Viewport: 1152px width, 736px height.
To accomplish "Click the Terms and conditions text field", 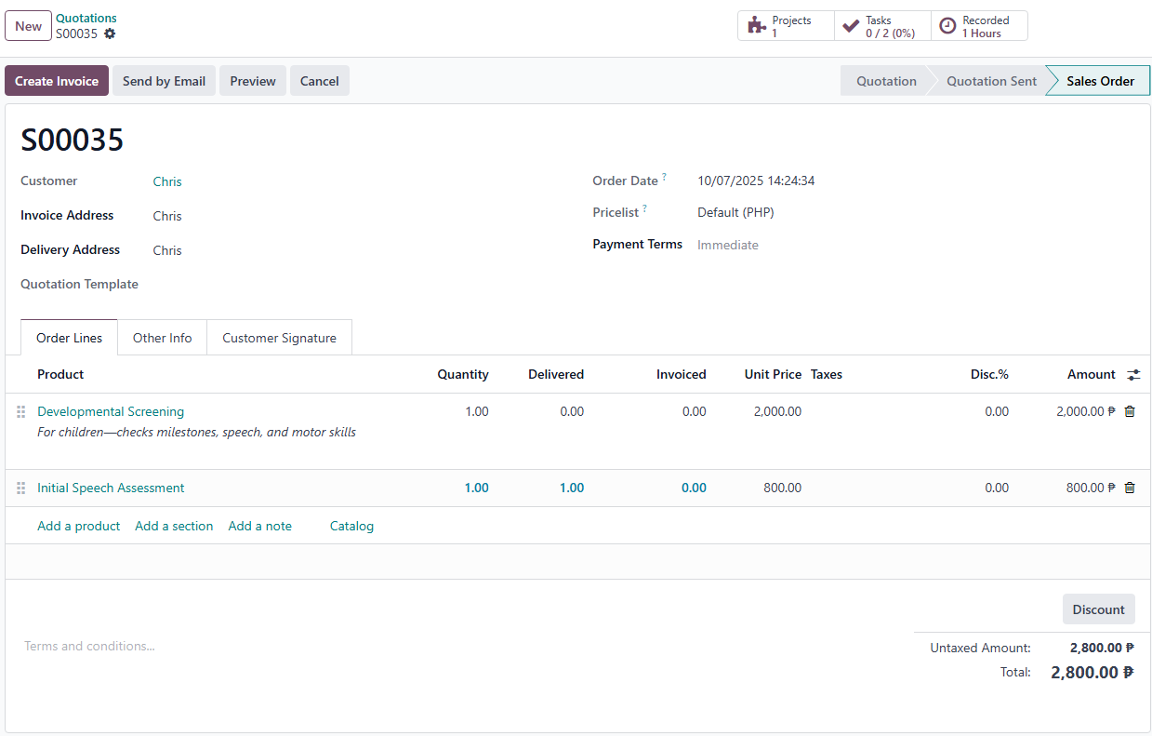I will 372,646.
